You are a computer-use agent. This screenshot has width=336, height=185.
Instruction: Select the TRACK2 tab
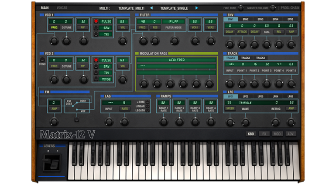tap(245, 58)
